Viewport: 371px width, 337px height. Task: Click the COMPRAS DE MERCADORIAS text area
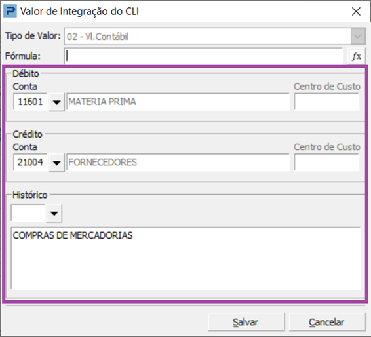pos(185,258)
